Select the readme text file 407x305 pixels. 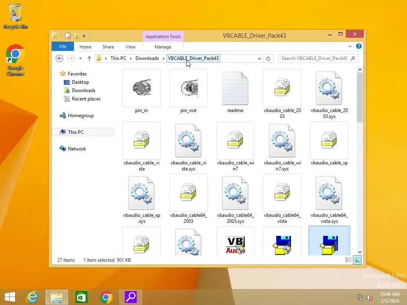click(235, 91)
